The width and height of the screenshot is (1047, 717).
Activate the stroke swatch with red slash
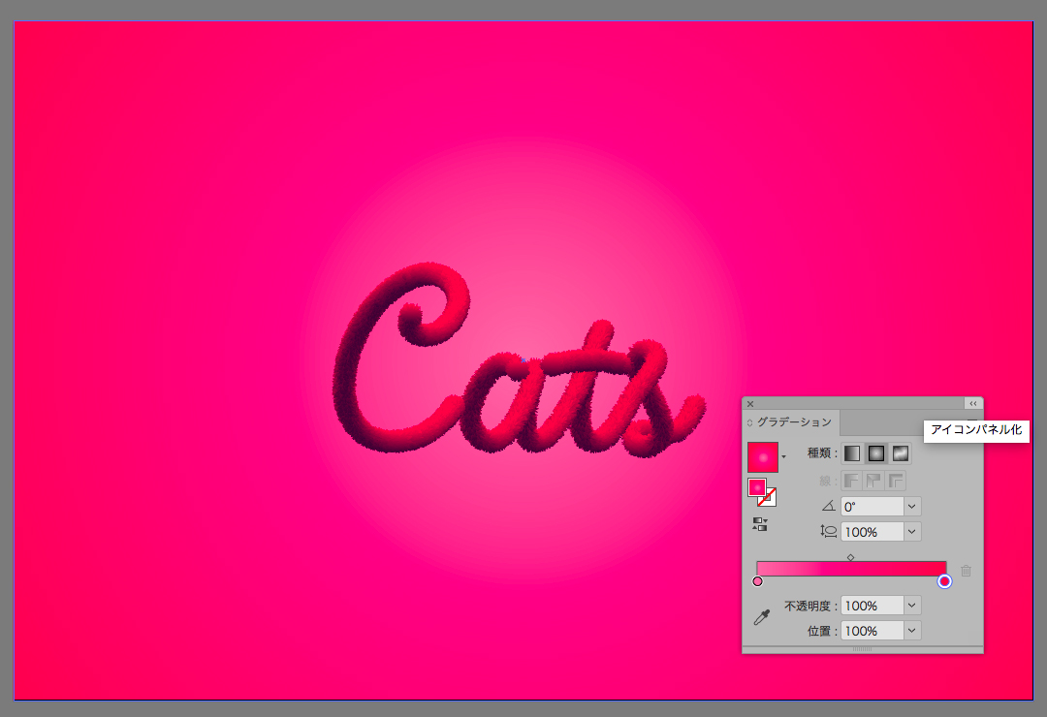[x=768, y=498]
